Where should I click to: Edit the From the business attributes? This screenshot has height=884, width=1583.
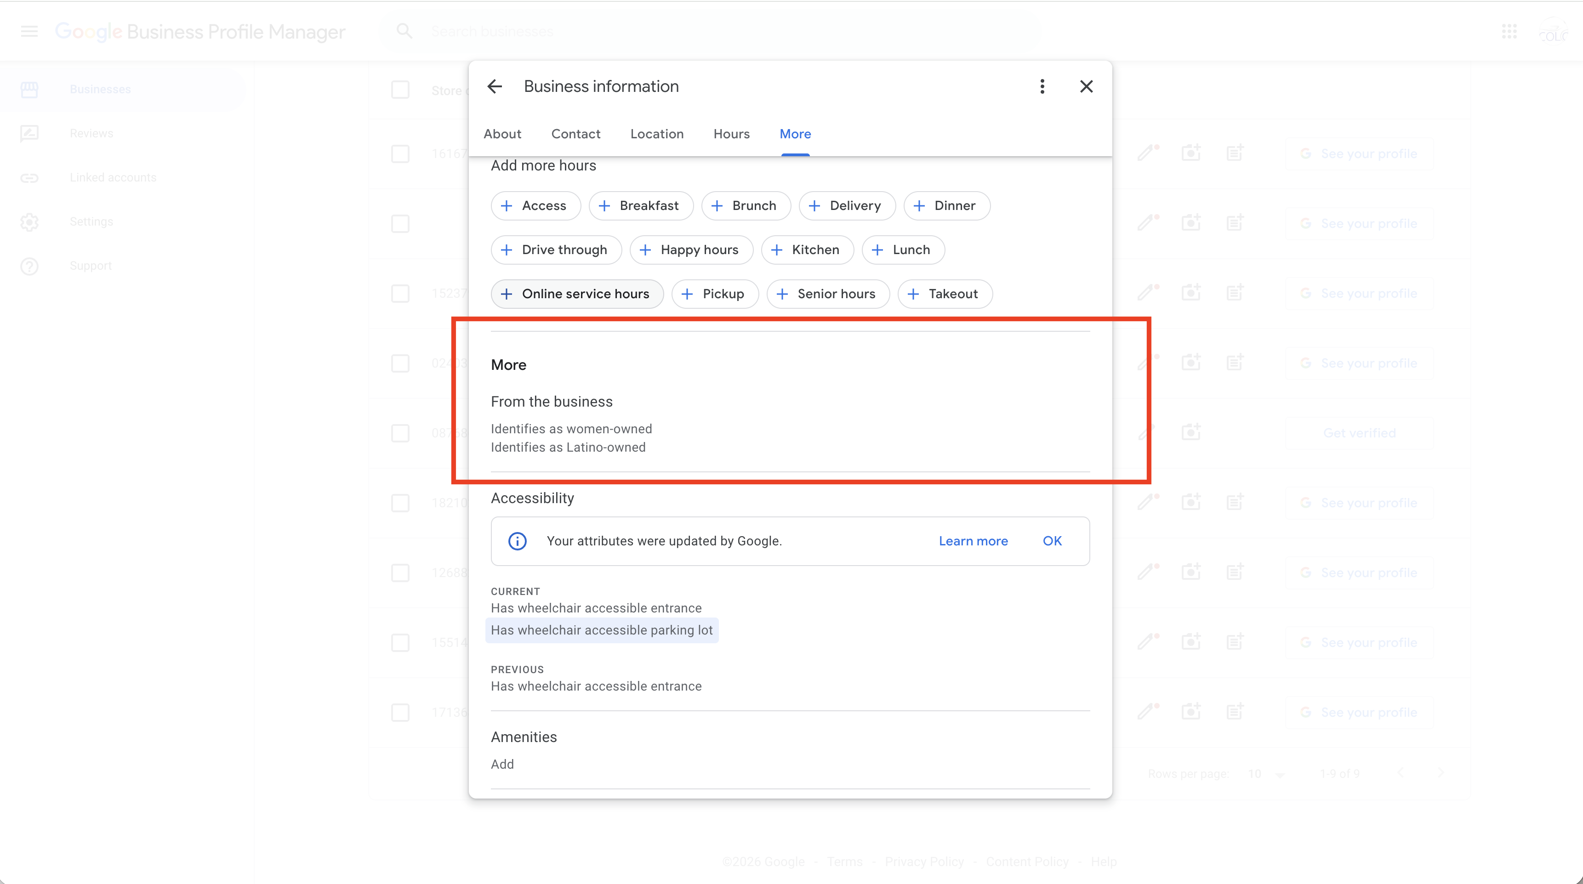tap(790, 424)
